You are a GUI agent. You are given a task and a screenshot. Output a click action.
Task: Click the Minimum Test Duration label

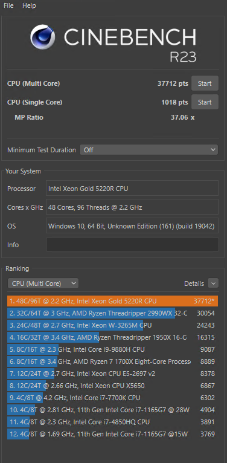(x=42, y=150)
